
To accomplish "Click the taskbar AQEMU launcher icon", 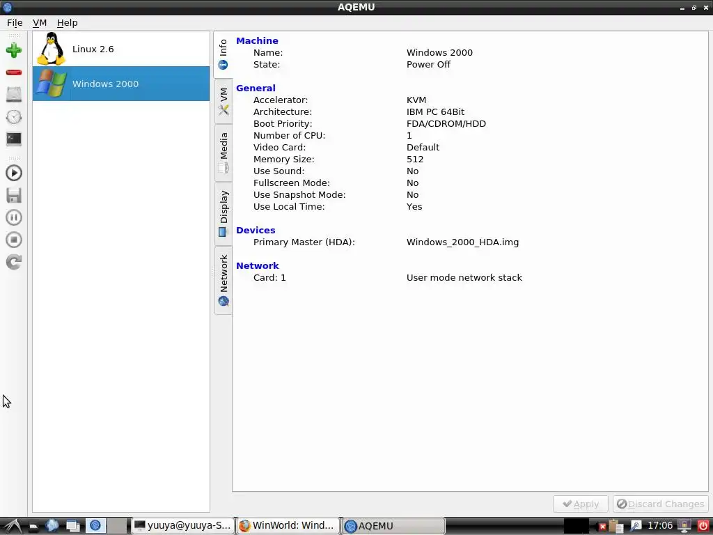I will 95,526.
